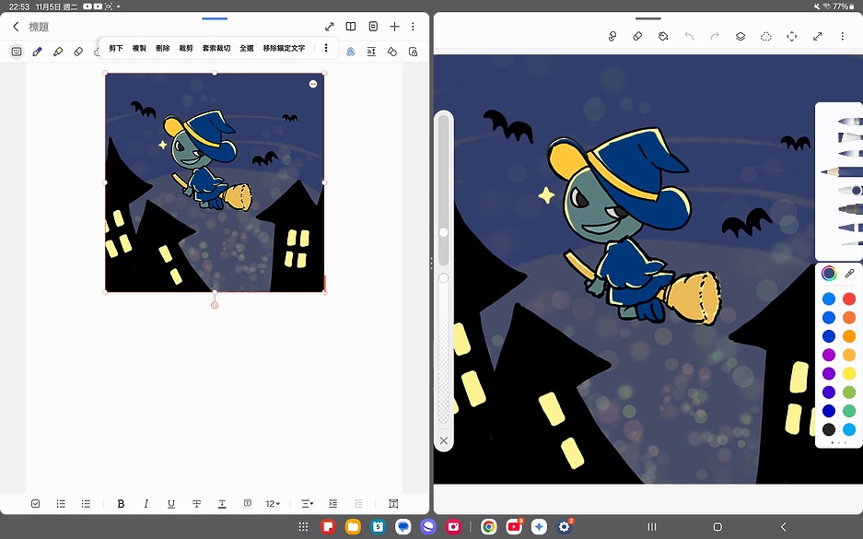Viewport: 863px width, 539px height.
Task: Toggle bold formatting
Action: [121, 503]
